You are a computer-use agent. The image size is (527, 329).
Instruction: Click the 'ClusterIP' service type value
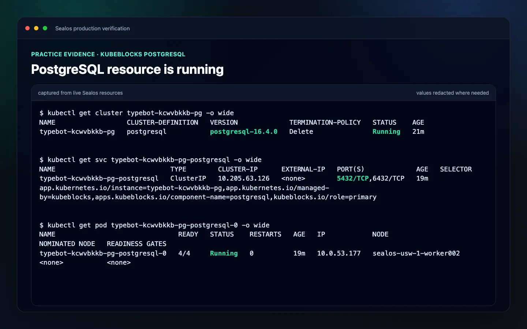point(188,178)
